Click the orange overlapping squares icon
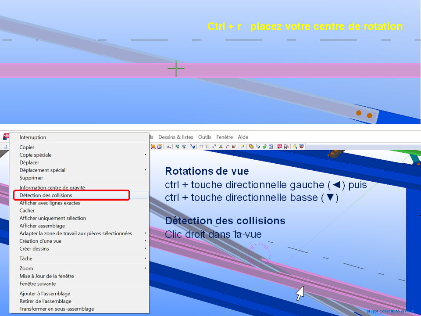 [x=251, y=147]
